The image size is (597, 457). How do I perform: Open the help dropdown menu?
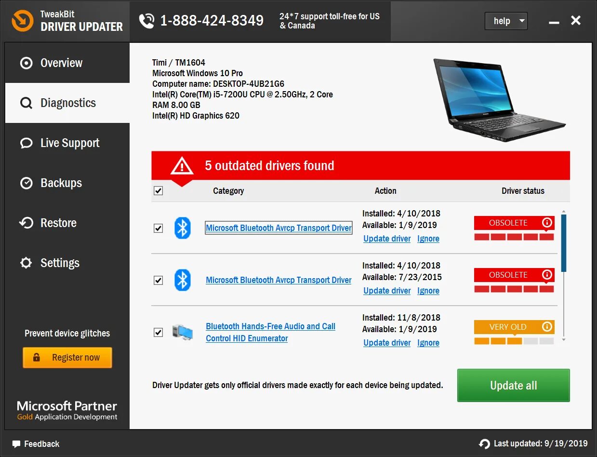point(505,21)
